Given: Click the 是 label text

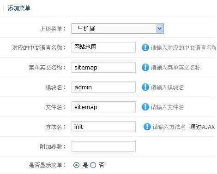Looking at the screenshot, I should [x=85, y=165].
